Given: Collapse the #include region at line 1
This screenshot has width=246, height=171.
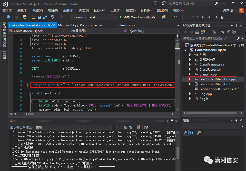Looking at the screenshot, I should 30,36.
